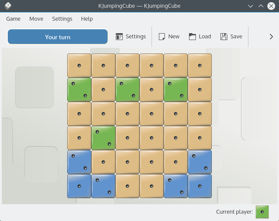Click the bottom-right blue corner cube
This screenshot has width=279, height=221.
click(200, 186)
